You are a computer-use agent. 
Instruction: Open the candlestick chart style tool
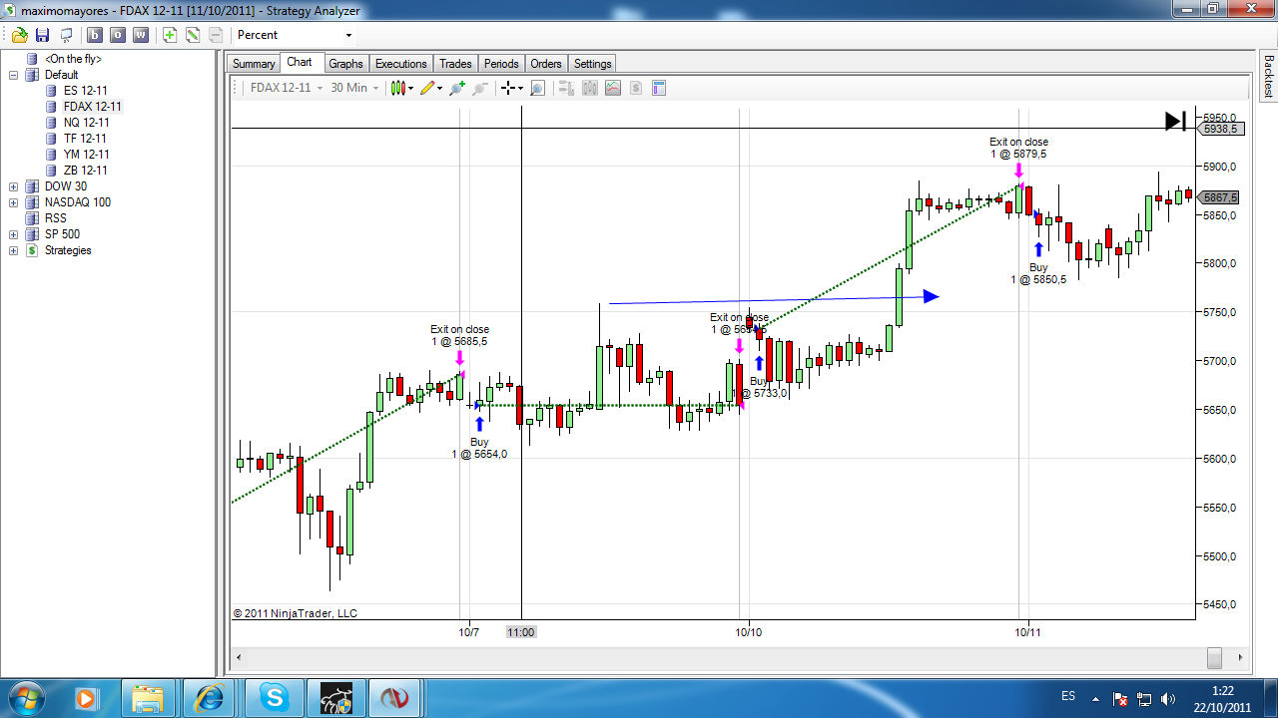coord(398,88)
